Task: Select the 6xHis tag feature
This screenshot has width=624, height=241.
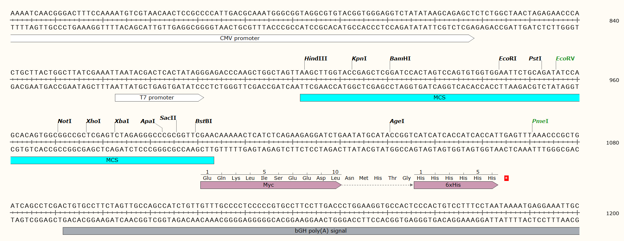Action: coord(453,185)
